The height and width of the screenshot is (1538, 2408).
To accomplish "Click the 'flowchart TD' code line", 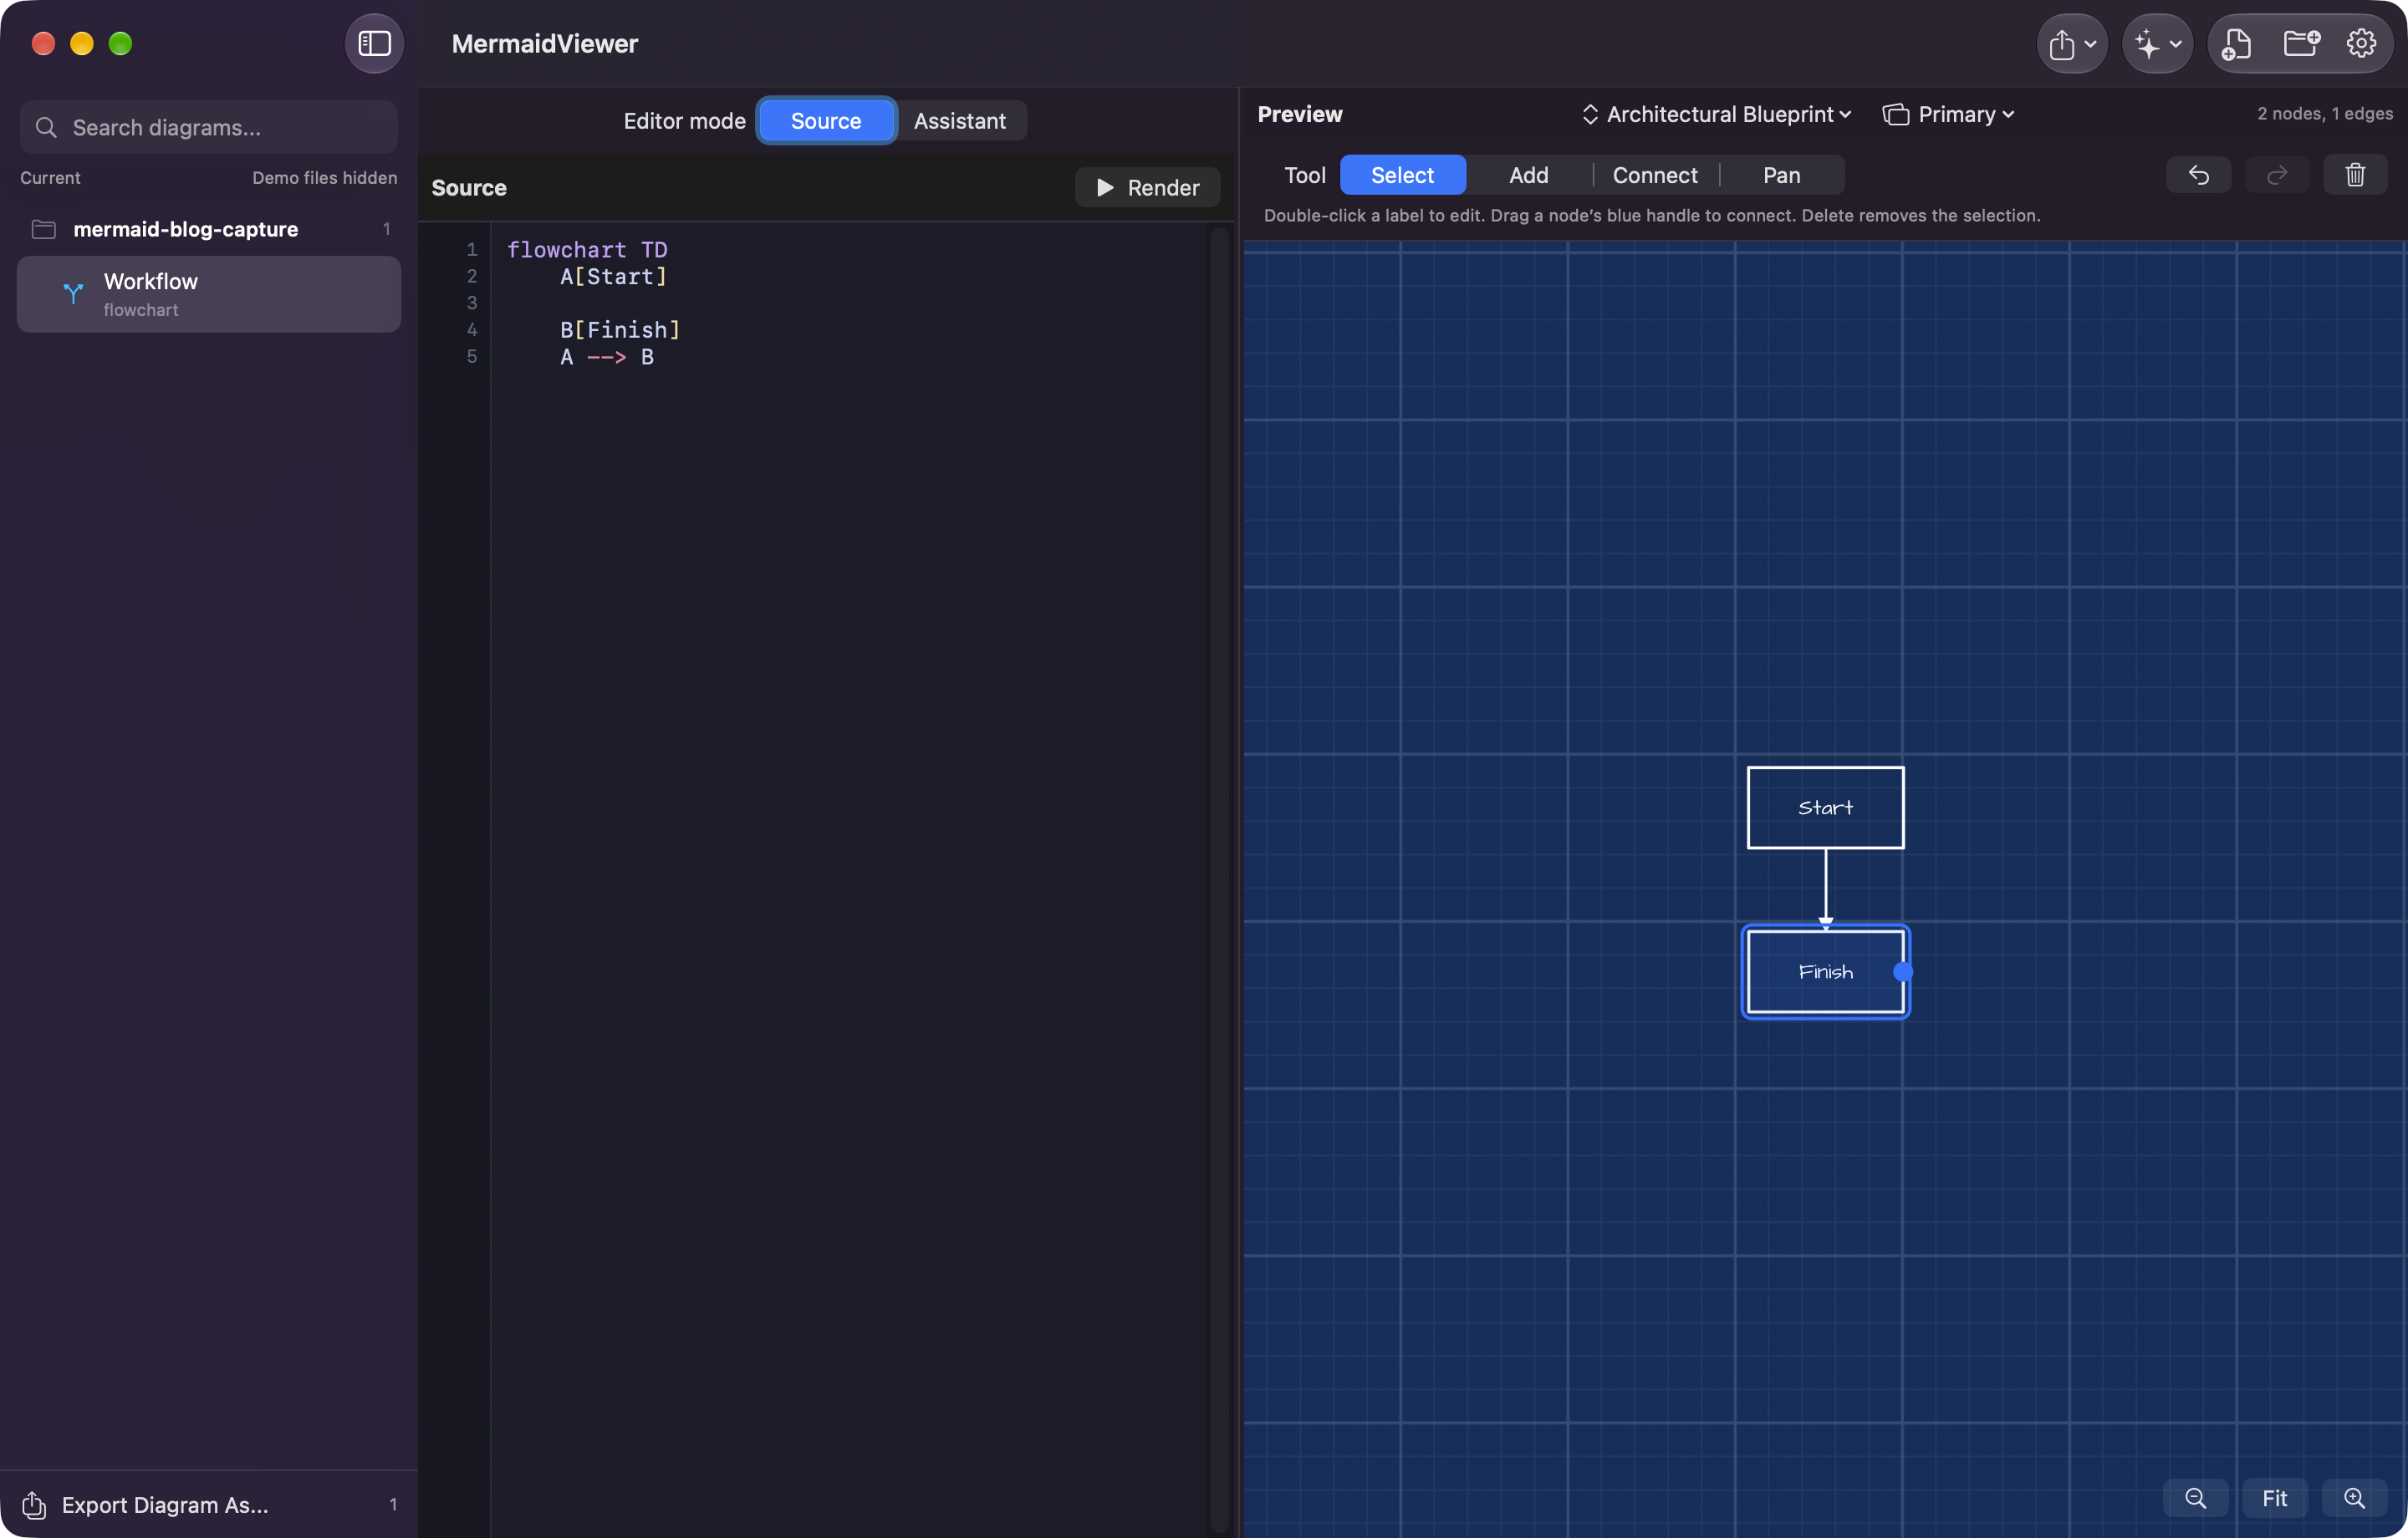I will point(586,249).
